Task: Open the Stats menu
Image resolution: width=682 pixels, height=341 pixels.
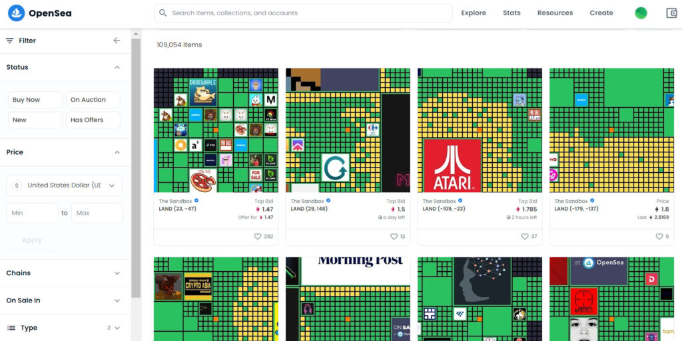Action: pos(511,13)
